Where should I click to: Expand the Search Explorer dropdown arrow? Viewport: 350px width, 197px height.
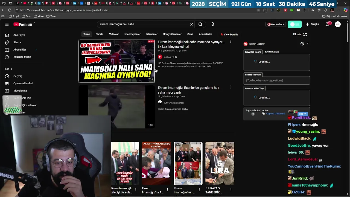pos(308,44)
